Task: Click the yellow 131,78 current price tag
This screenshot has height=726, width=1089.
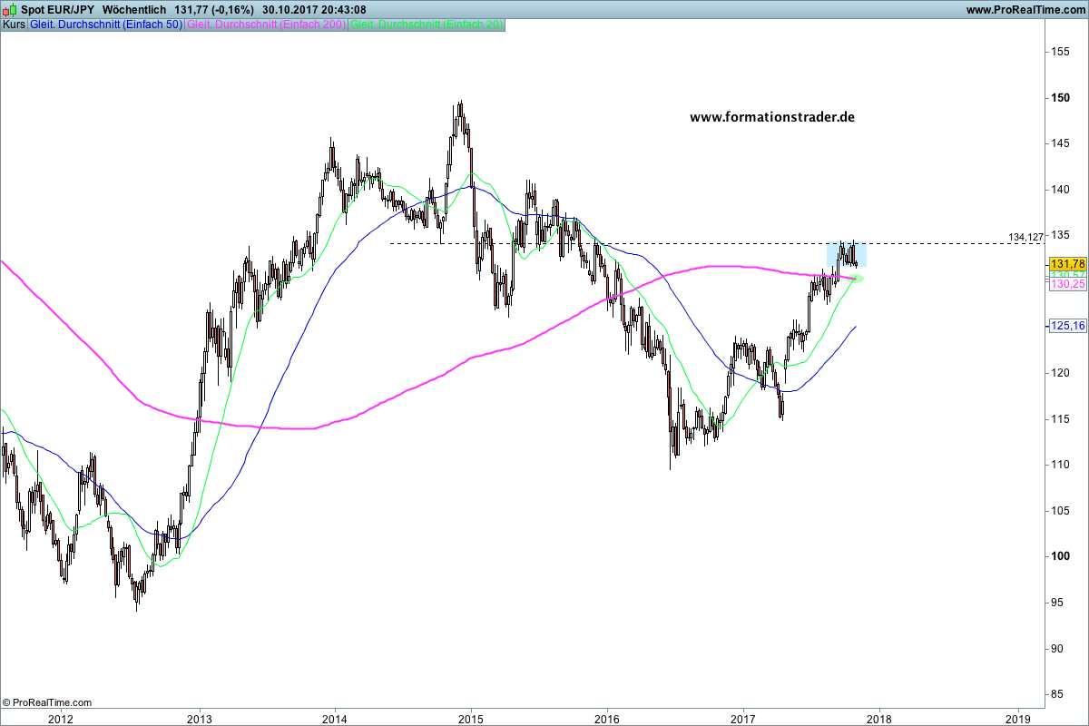Action: 1067,263
